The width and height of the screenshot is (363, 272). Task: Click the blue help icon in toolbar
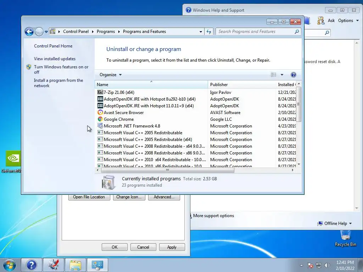pyautogui.click(x=293, y=75)
